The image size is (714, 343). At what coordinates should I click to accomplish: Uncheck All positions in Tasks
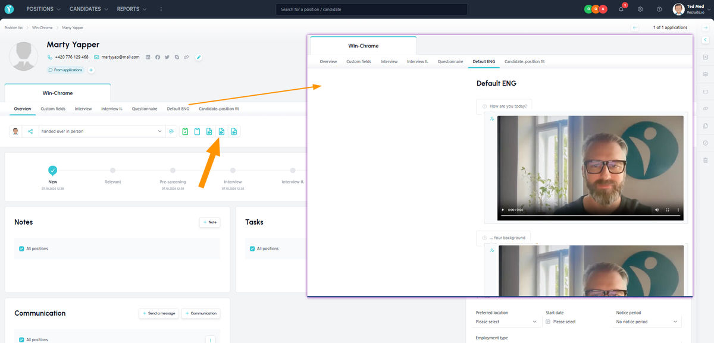pyautogui.click(x=253, y=248)
